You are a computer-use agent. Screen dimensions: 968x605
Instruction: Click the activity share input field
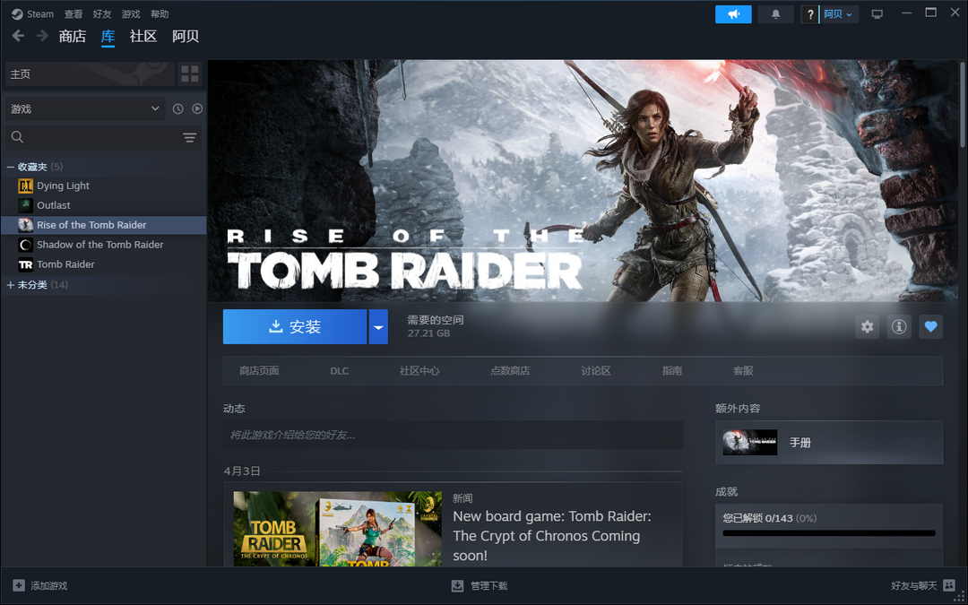pos(454,435)
